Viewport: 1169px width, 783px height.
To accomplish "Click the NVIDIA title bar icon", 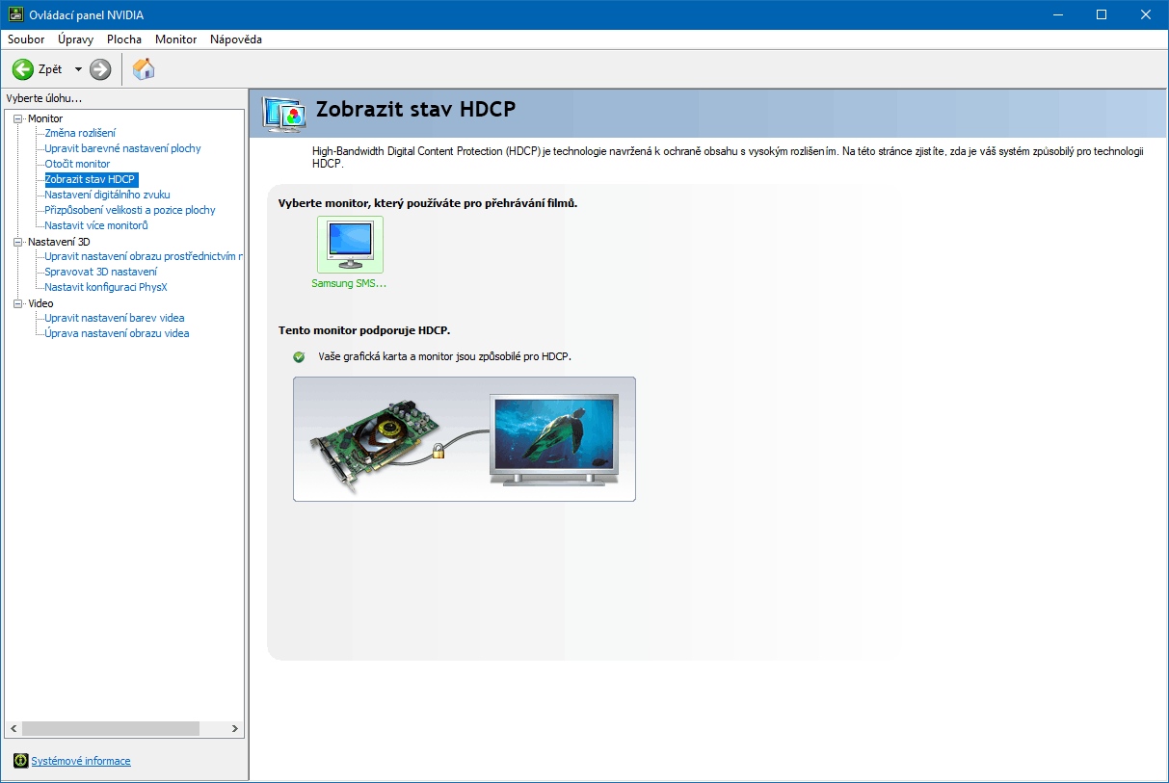I will pyautogui.click(x=16, y=14).
